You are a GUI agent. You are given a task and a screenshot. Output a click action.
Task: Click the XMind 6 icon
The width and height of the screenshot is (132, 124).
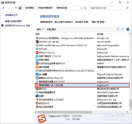click(37, 53)
